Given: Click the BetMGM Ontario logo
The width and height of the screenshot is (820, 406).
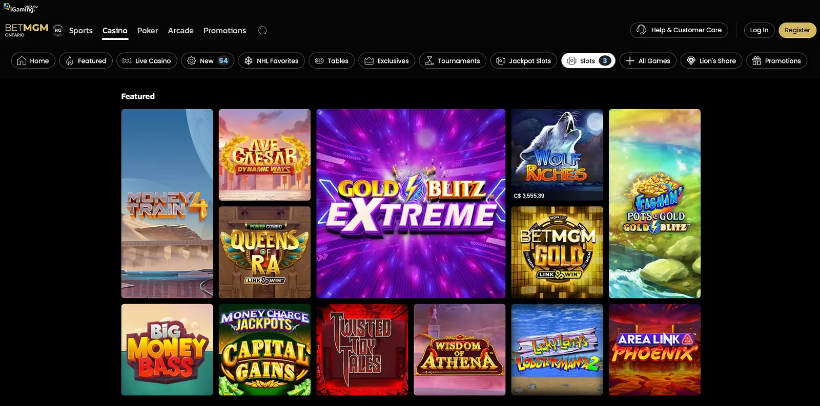Looking at the screenshot, I should click(x=27, y=30).
